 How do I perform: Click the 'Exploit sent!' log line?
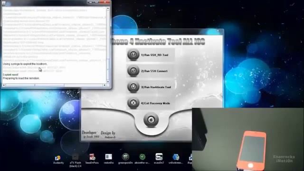tap(10, 75)
